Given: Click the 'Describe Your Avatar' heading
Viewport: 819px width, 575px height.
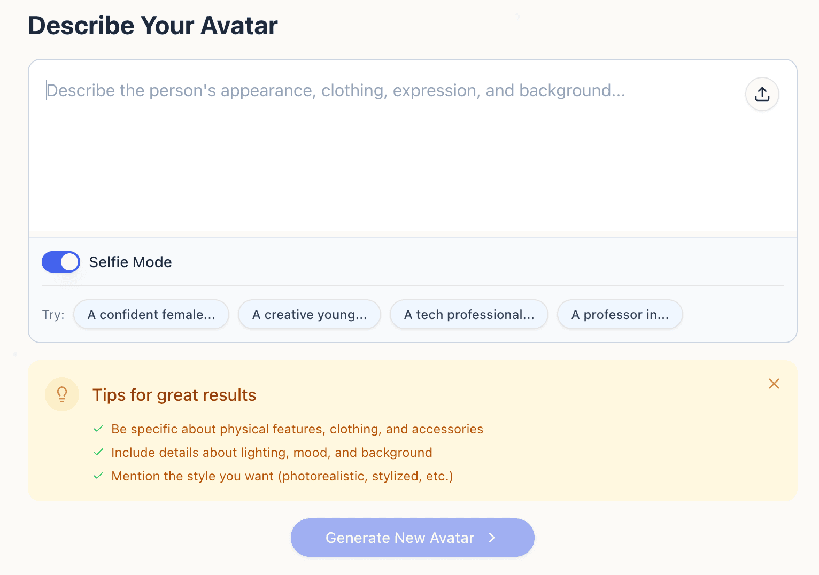Looking at the screenshot, I should coord(153,25).
